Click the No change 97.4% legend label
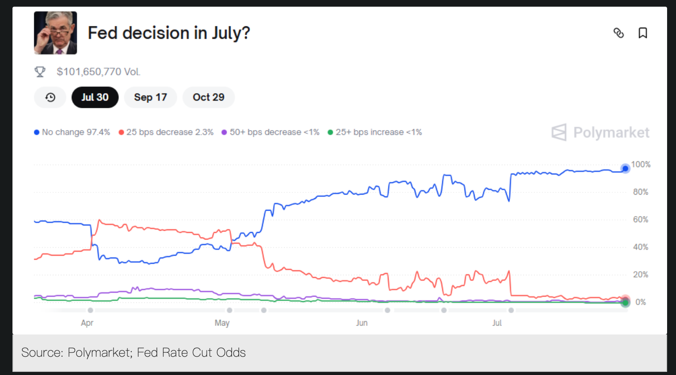 [x=76, y=132]
